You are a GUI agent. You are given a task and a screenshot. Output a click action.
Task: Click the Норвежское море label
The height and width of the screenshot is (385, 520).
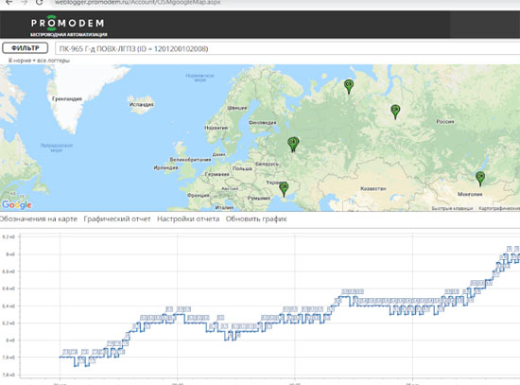(x=200, y=78)
